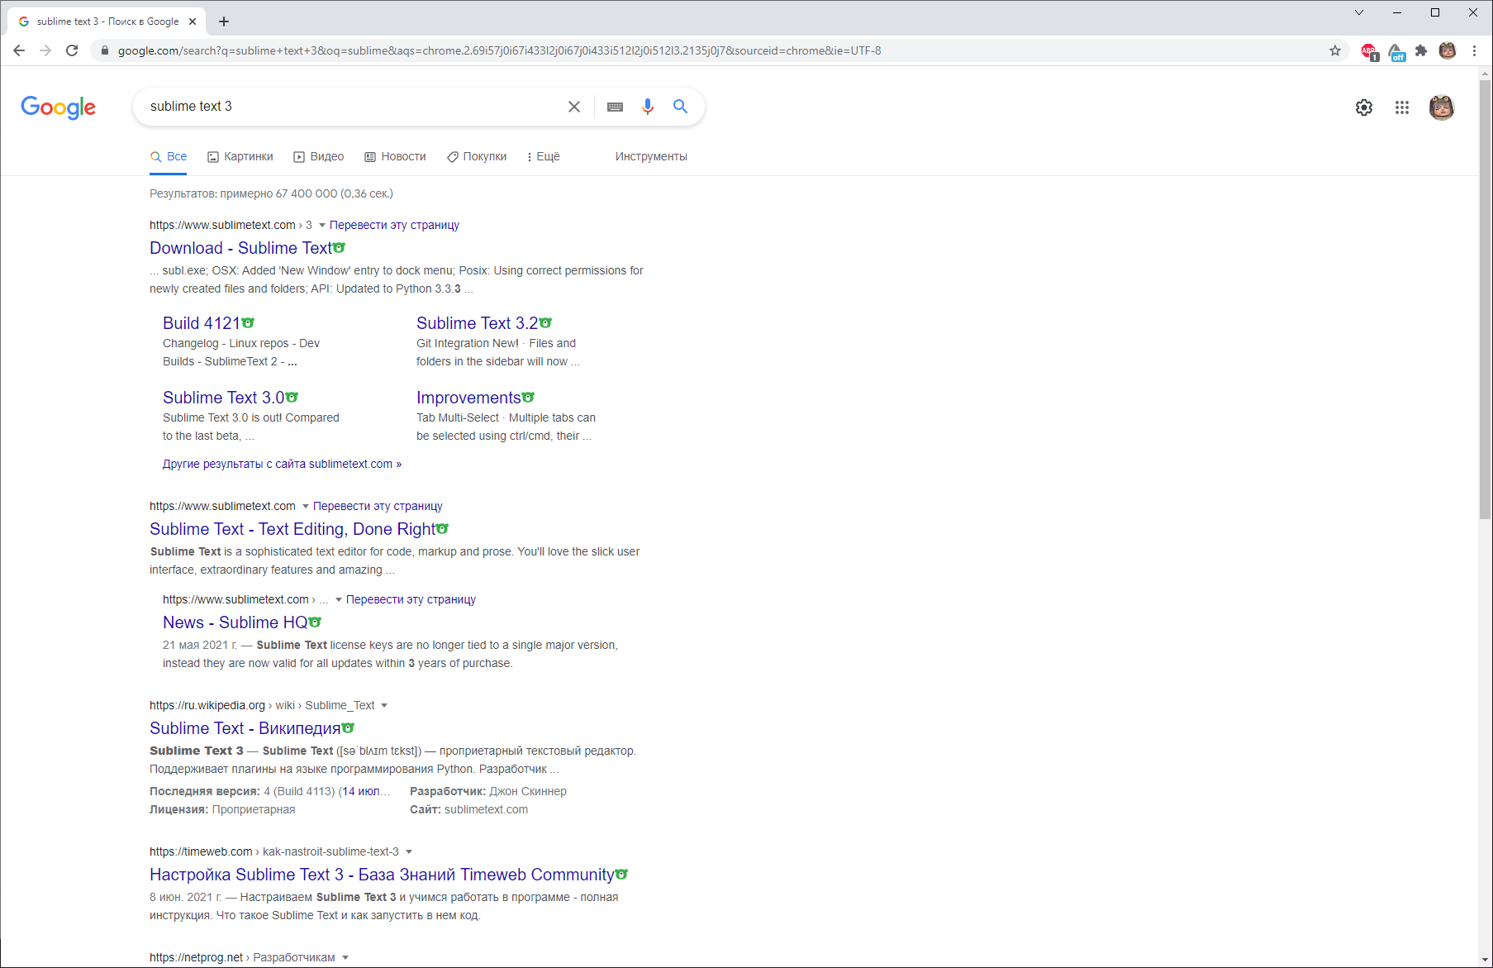This screenshot has height=968, width=1493.
Task: Close the sublime text 3 tab
Action: 193,21
